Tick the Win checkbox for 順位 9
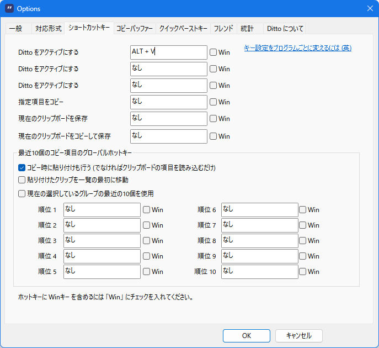This screenshot has height=348, width=379. point(302,256)
